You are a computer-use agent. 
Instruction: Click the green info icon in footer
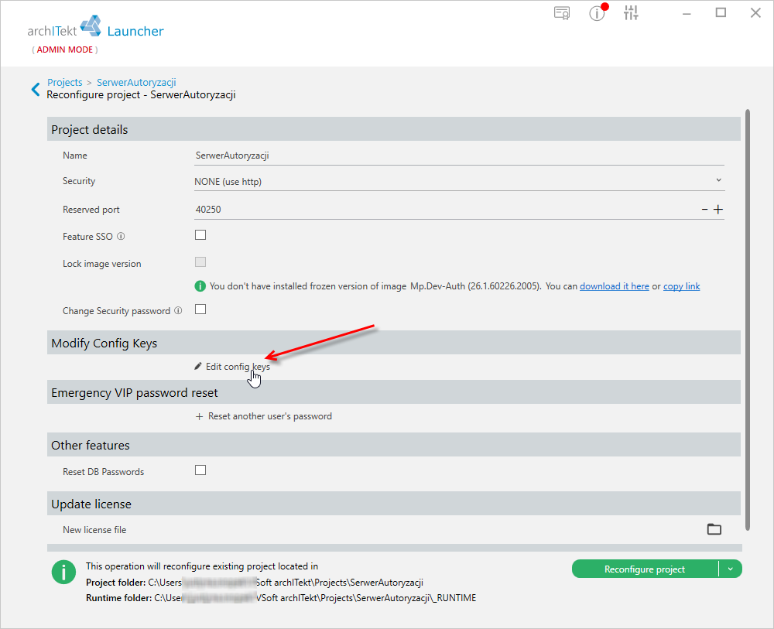(x=63, y=573)
